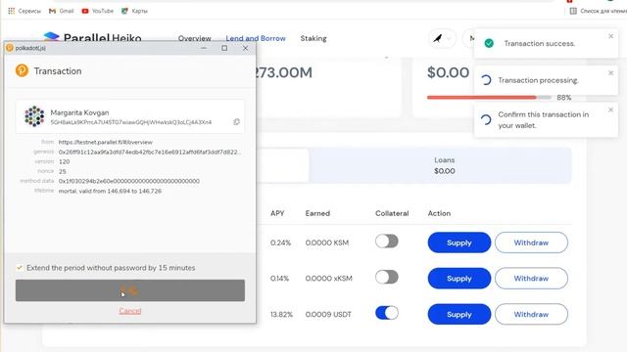Click Margarita Kovgan account identicon

[x=34, y=116]
